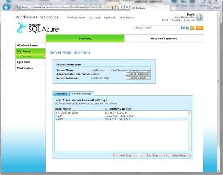Click rule list scrollbar up arrow
The width and height of the screenshot is (223, 175).
tap(189, 112)
